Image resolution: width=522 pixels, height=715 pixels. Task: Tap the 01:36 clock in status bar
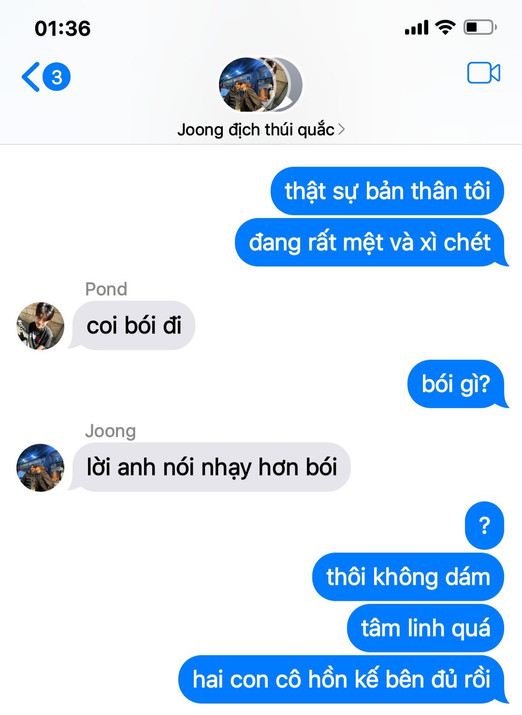(63, 29)
